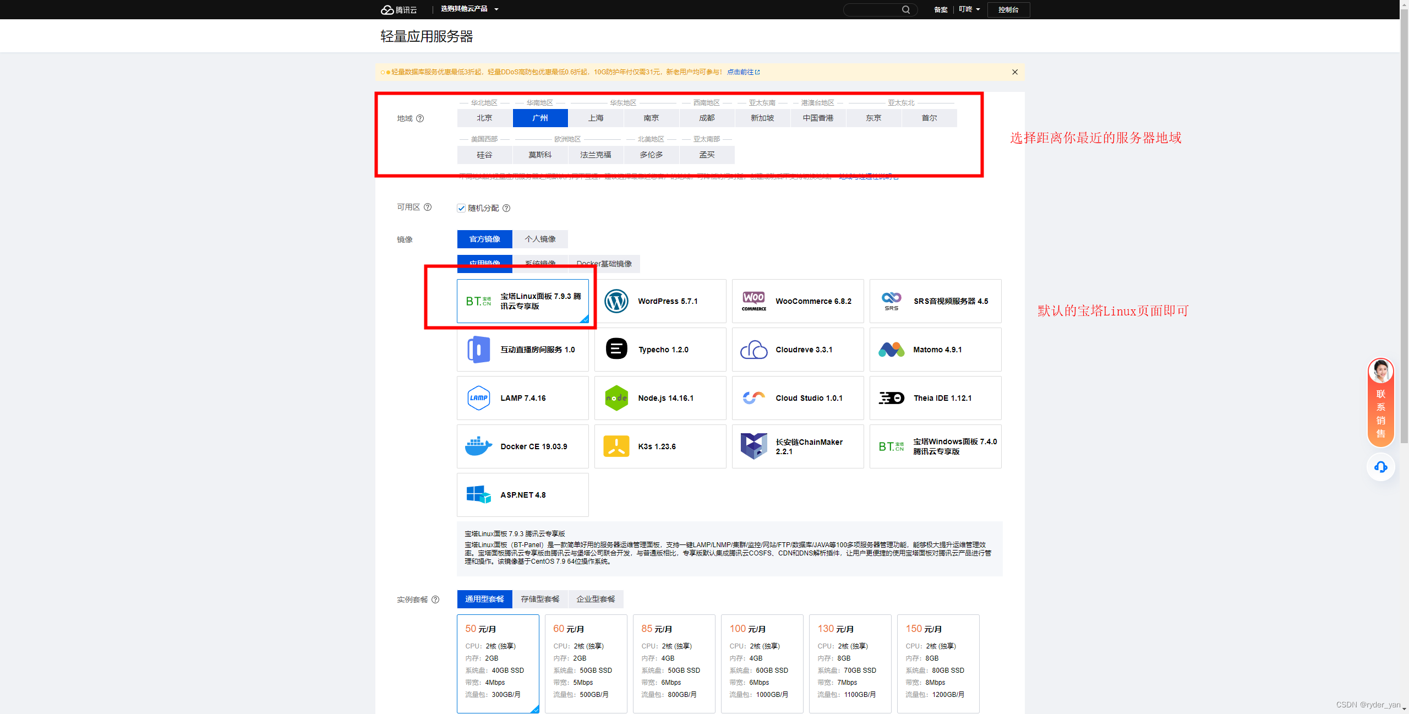The height and width of the screenshot is (714, 1409).
Task: Choose the WordPress 5.7.1 logo
Action: [x=616, y=301]
